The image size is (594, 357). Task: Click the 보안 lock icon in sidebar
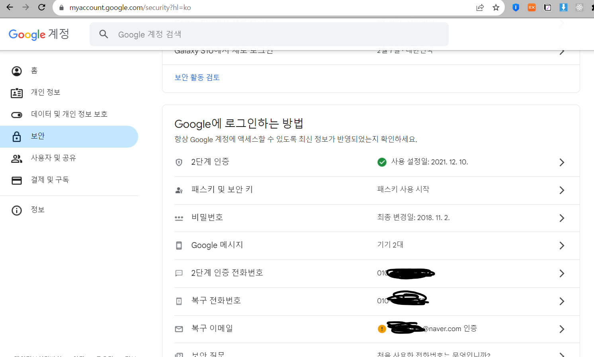(x=17, y=137)
